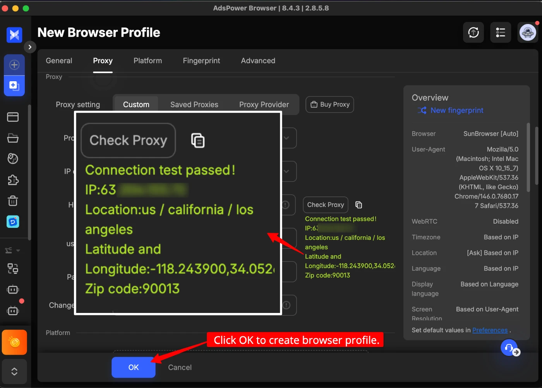Viewport: 542px width, 388px height.
Task: Open the task list icon
Action: coord(501,32)
